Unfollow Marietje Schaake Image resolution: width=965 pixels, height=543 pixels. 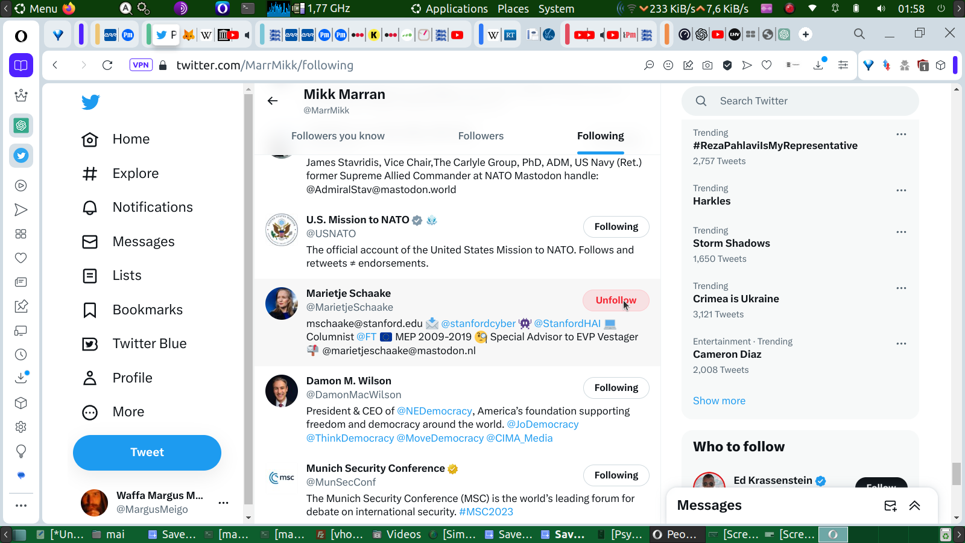point(616,300)
